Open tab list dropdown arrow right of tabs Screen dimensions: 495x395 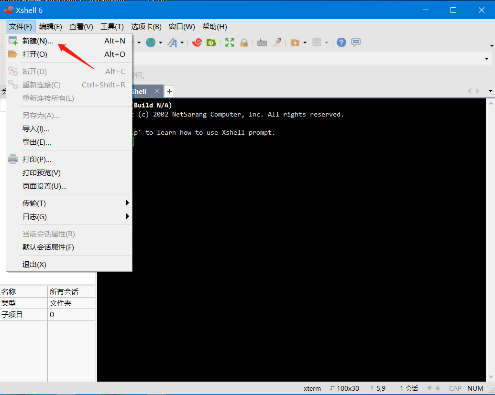click(x=490, y=91)
